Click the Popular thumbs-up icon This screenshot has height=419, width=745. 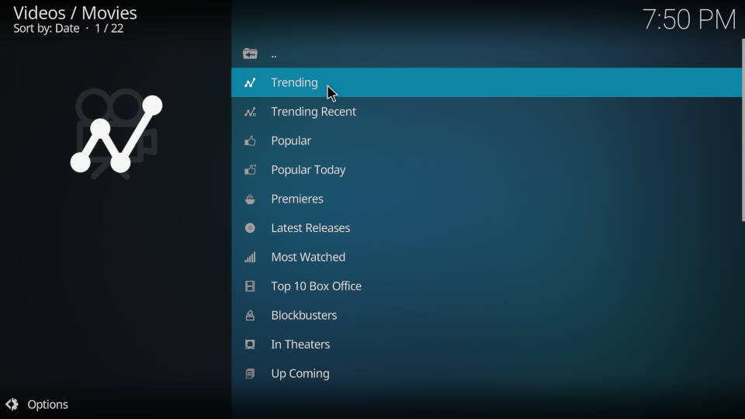[x=250, y=140]
